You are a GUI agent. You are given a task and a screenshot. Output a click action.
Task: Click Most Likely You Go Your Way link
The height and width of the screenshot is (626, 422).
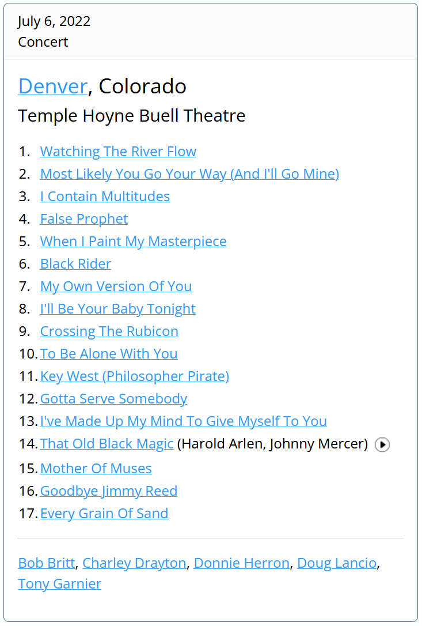pos(189,174)
